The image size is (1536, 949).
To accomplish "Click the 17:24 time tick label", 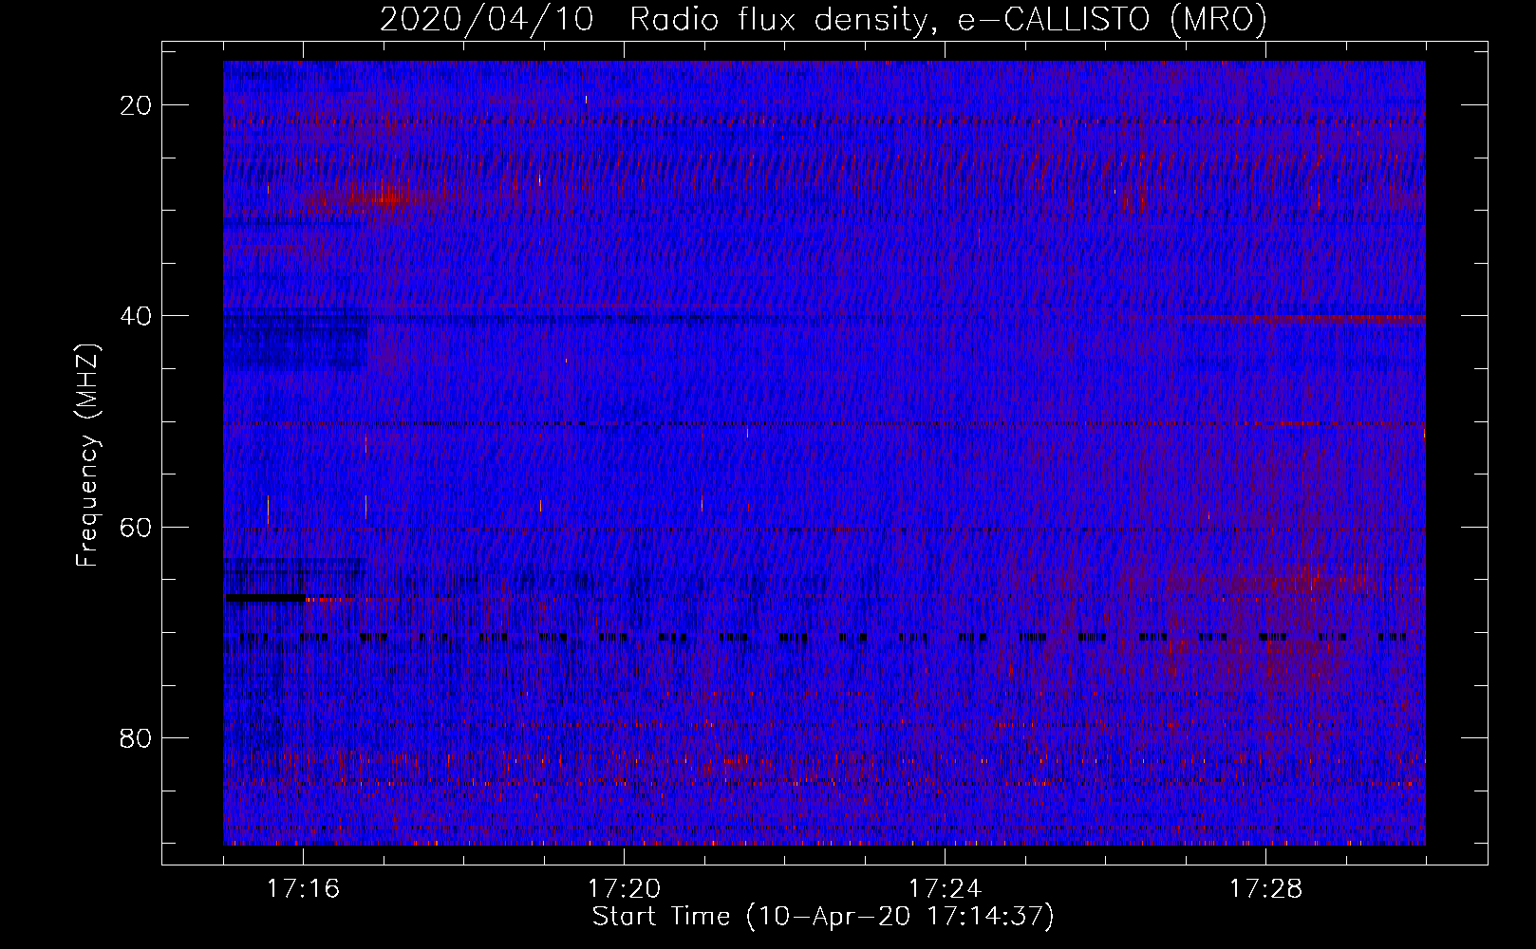I will point(946,888).
